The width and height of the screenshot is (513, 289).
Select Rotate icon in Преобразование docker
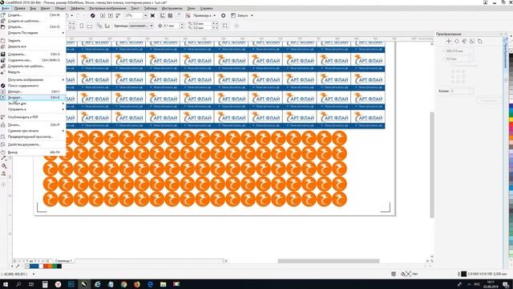coord(456,41)
